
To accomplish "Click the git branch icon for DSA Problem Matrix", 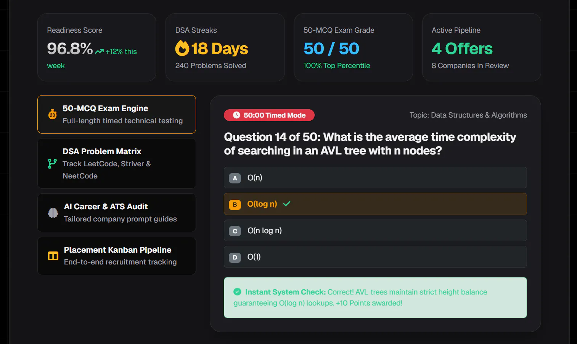I will 52,164.
